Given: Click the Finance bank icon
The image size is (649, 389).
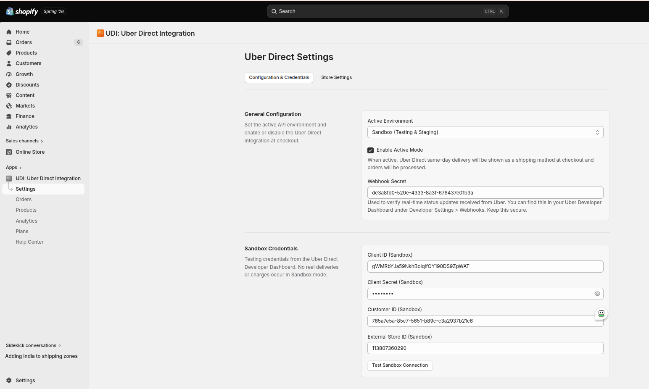Looking at the screenshot, I should point(9,116).
